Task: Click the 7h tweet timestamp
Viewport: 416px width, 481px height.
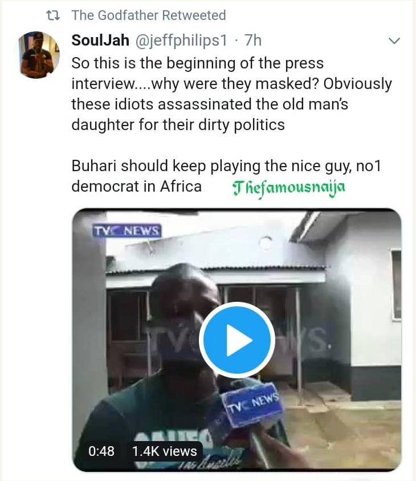Action: pos(252,41)
